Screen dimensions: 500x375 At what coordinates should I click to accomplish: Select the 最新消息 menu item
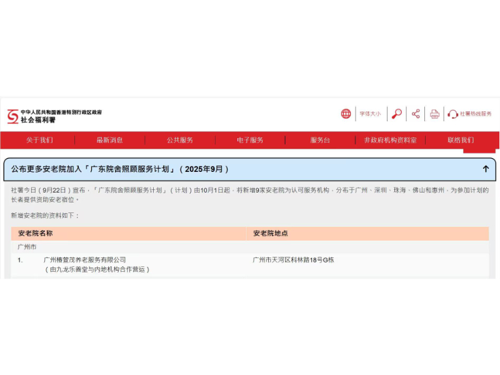tap(110, 140)
